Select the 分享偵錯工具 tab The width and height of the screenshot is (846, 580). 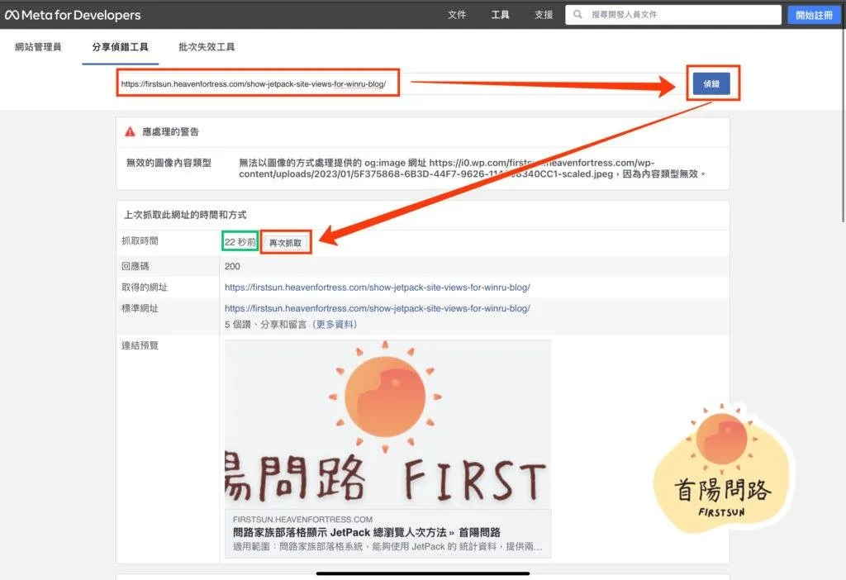120,48
